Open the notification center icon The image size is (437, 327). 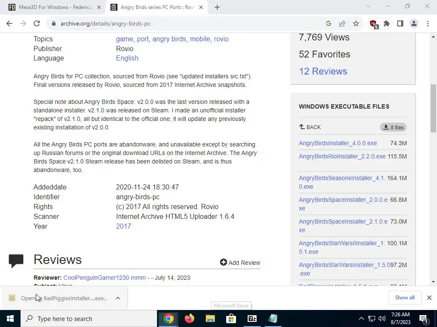[423, 318]
